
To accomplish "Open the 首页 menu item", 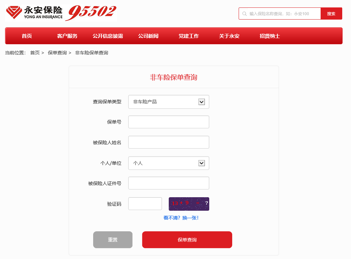I will (x=27, y=36).
